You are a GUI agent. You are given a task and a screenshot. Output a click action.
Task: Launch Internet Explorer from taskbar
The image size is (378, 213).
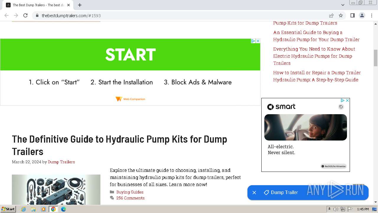[x=23, y=209]
